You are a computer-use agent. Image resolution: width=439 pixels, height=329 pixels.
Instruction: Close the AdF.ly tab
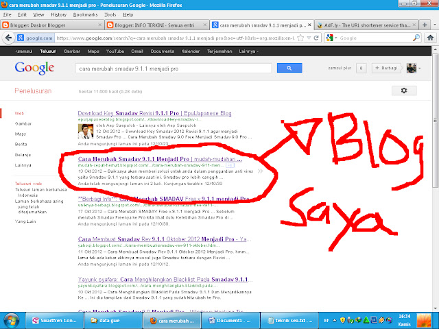click(414, 25)
